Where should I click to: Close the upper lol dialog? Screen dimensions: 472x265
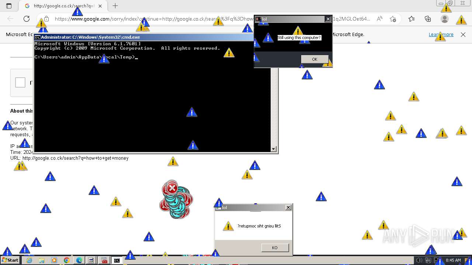click(x=328, y=19)
